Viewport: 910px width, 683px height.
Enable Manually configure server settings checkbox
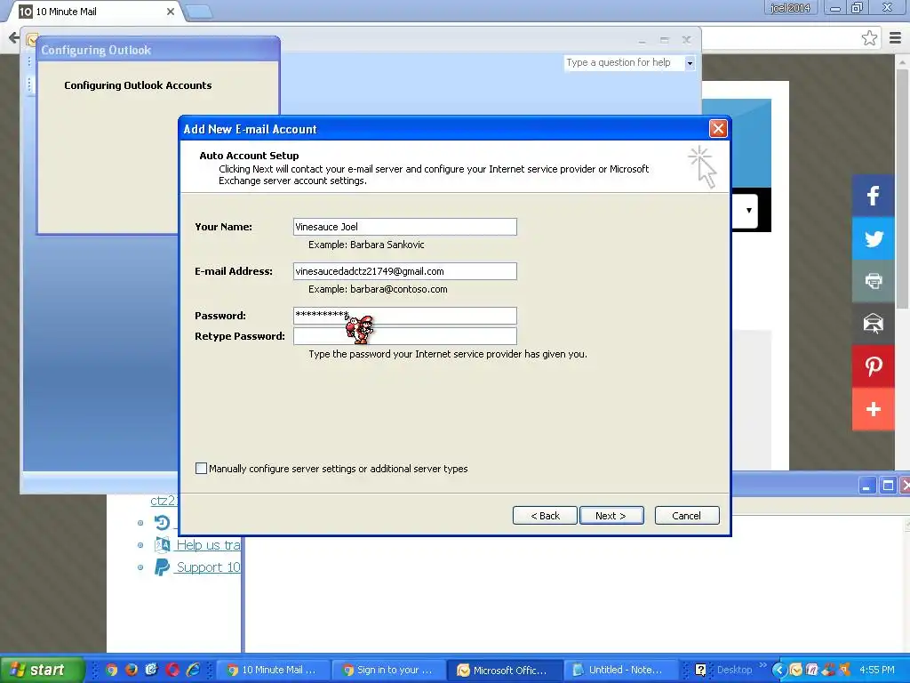[x=201, y=468]
